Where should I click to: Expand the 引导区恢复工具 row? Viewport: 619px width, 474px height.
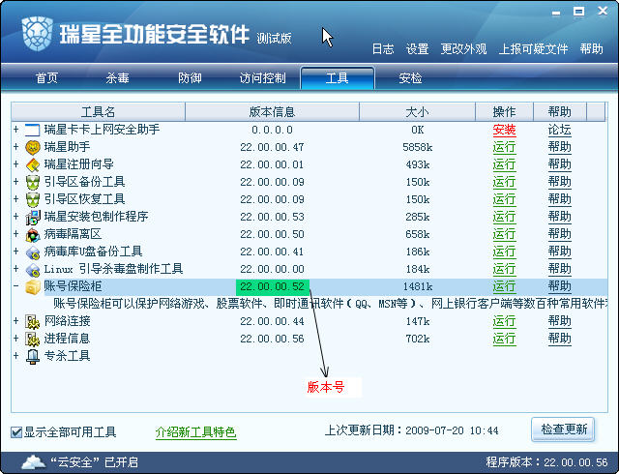15,199
